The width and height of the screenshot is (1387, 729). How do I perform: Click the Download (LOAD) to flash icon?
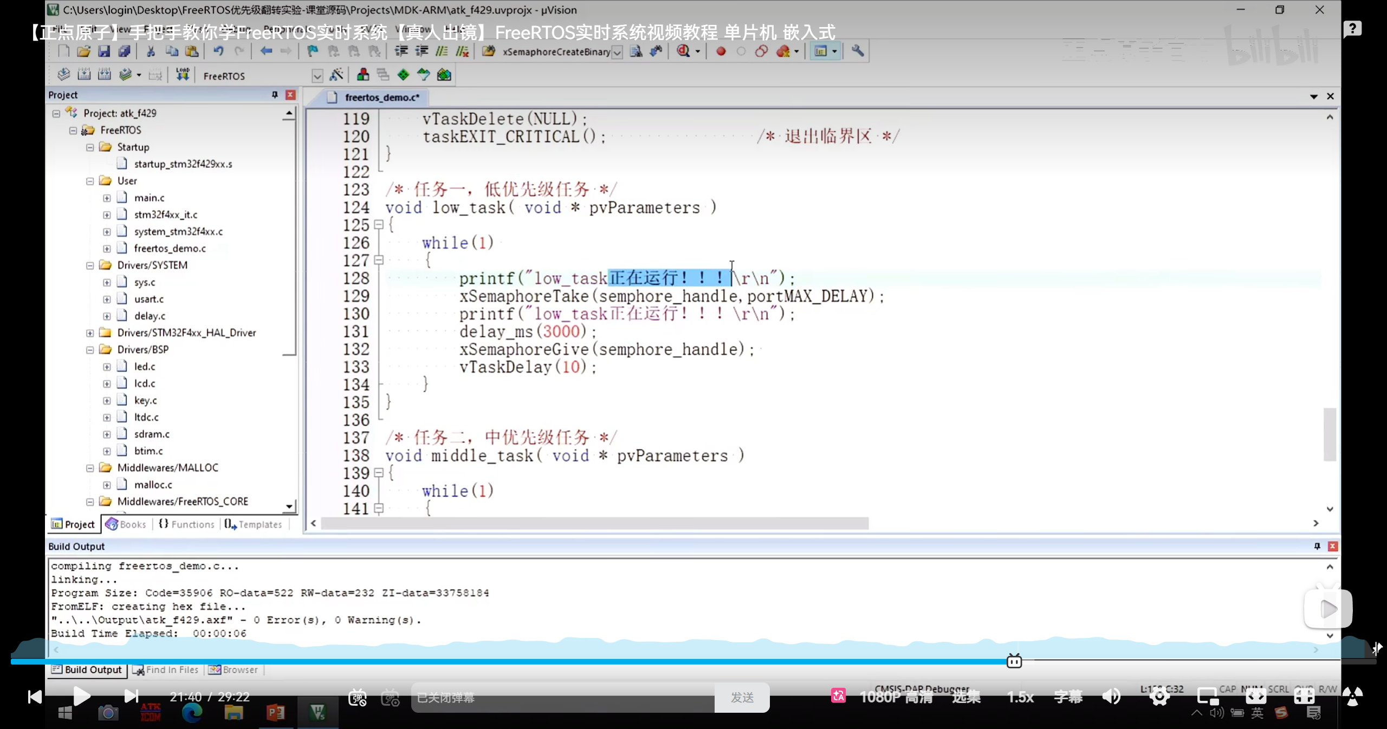[x=183, y=75]
